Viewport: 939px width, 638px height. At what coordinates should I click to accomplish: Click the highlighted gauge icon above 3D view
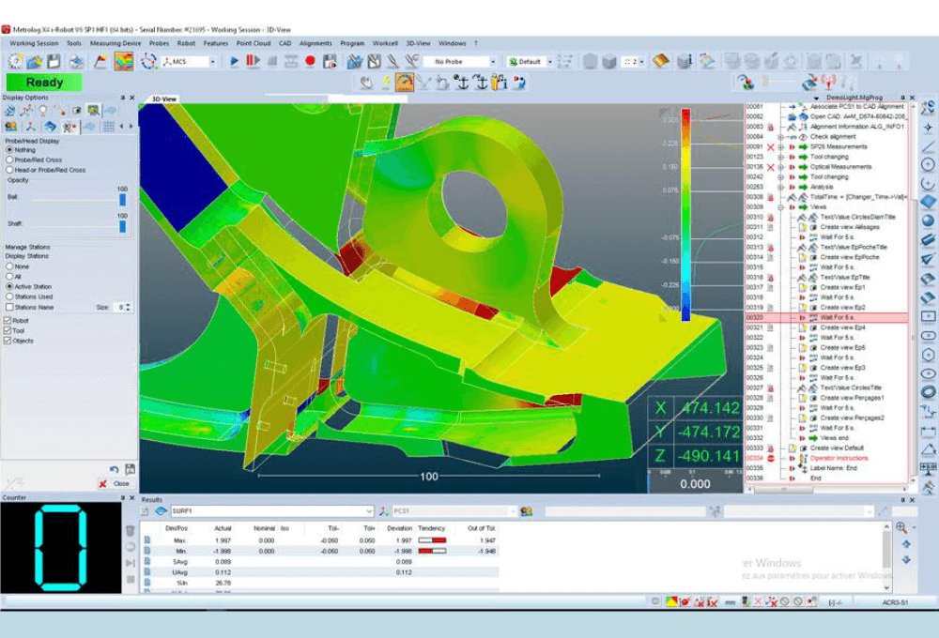click(x=404, y=83)
